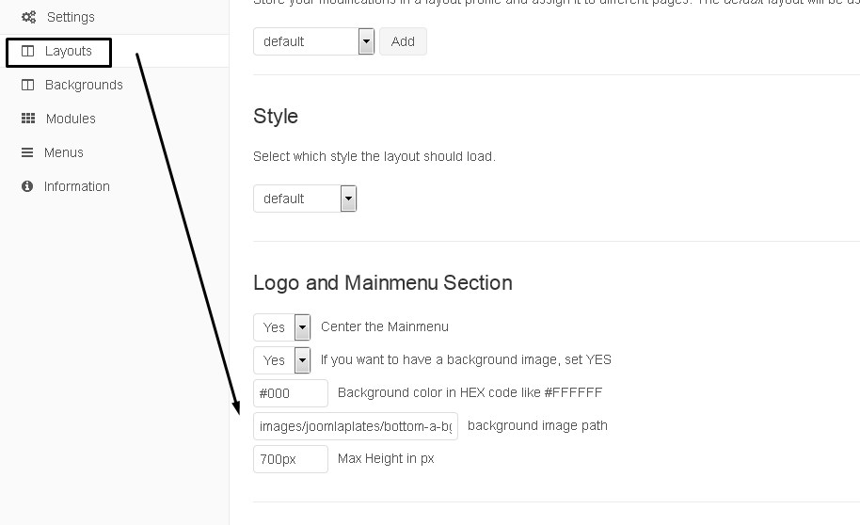Go to the Modules section

(71, 119)
